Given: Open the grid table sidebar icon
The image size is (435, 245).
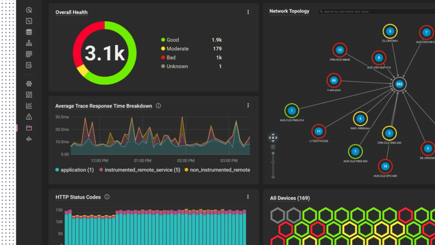Looking at the screenshot, I should [x=29, y=54].
